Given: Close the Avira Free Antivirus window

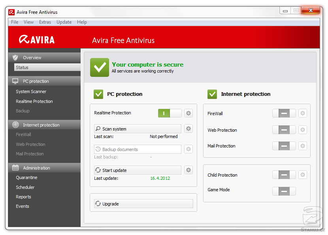Looking at the screenshot, I should pyautogui.click(x=311, y=10).
